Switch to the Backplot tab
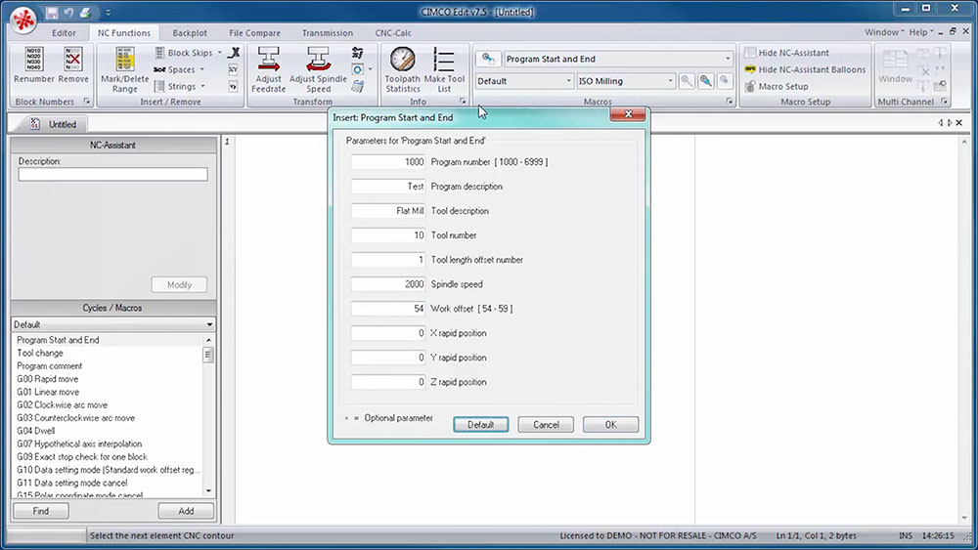 coord(190,33)
